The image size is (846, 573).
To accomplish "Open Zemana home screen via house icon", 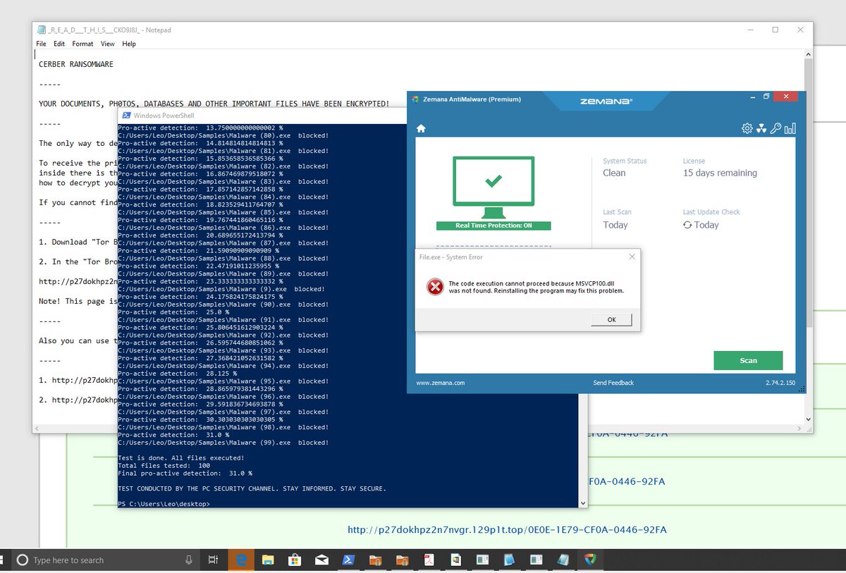I will pyautogui.click(x=421, y=128).
